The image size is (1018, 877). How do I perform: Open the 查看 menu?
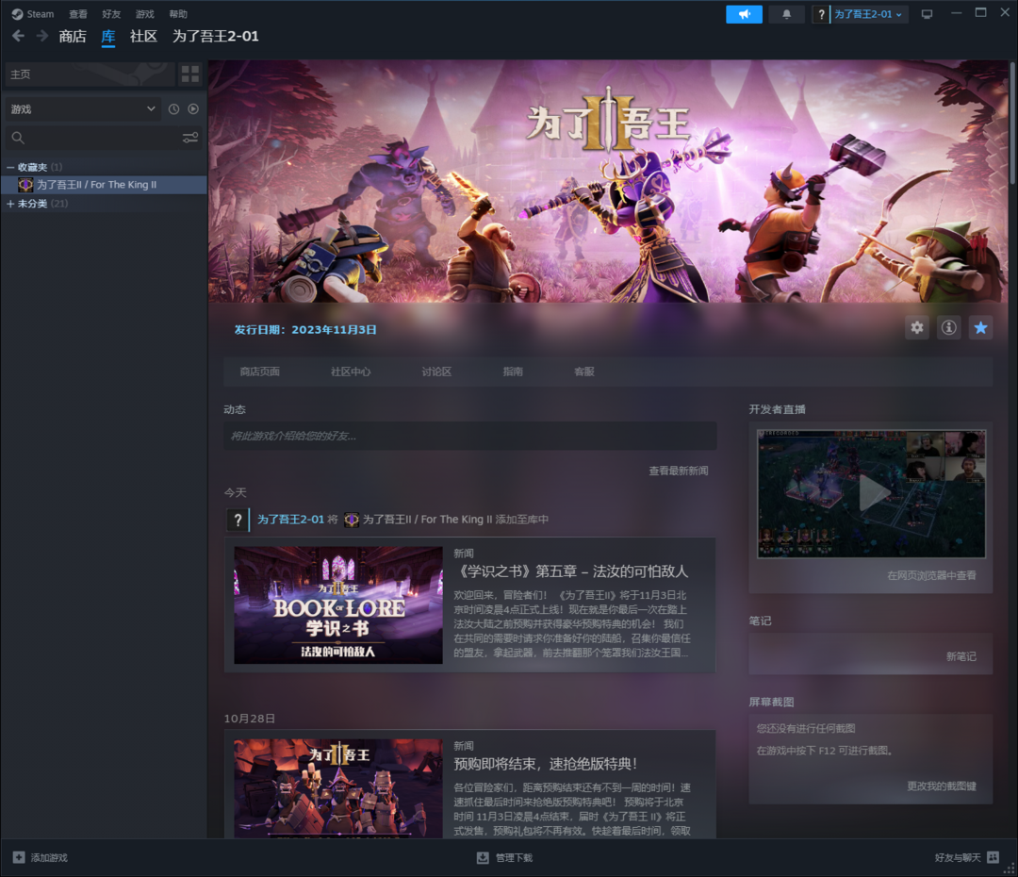point(78,13)
